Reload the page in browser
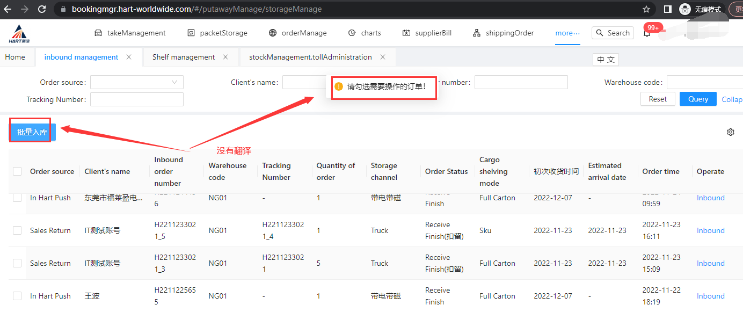Viewport: 743px width, 312px height. [x=42, y=9]
